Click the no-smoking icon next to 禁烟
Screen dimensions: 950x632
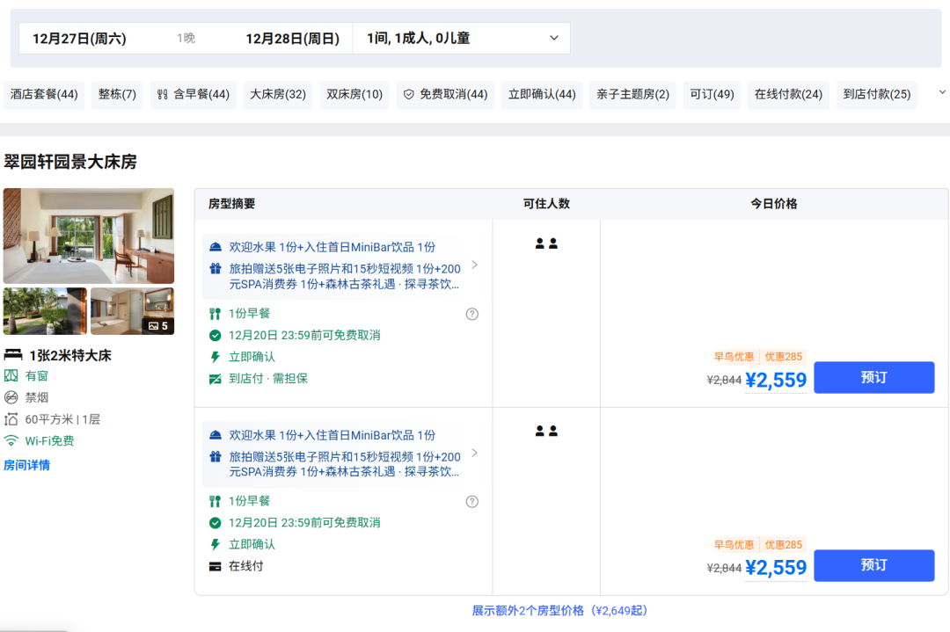pos(11,397)
